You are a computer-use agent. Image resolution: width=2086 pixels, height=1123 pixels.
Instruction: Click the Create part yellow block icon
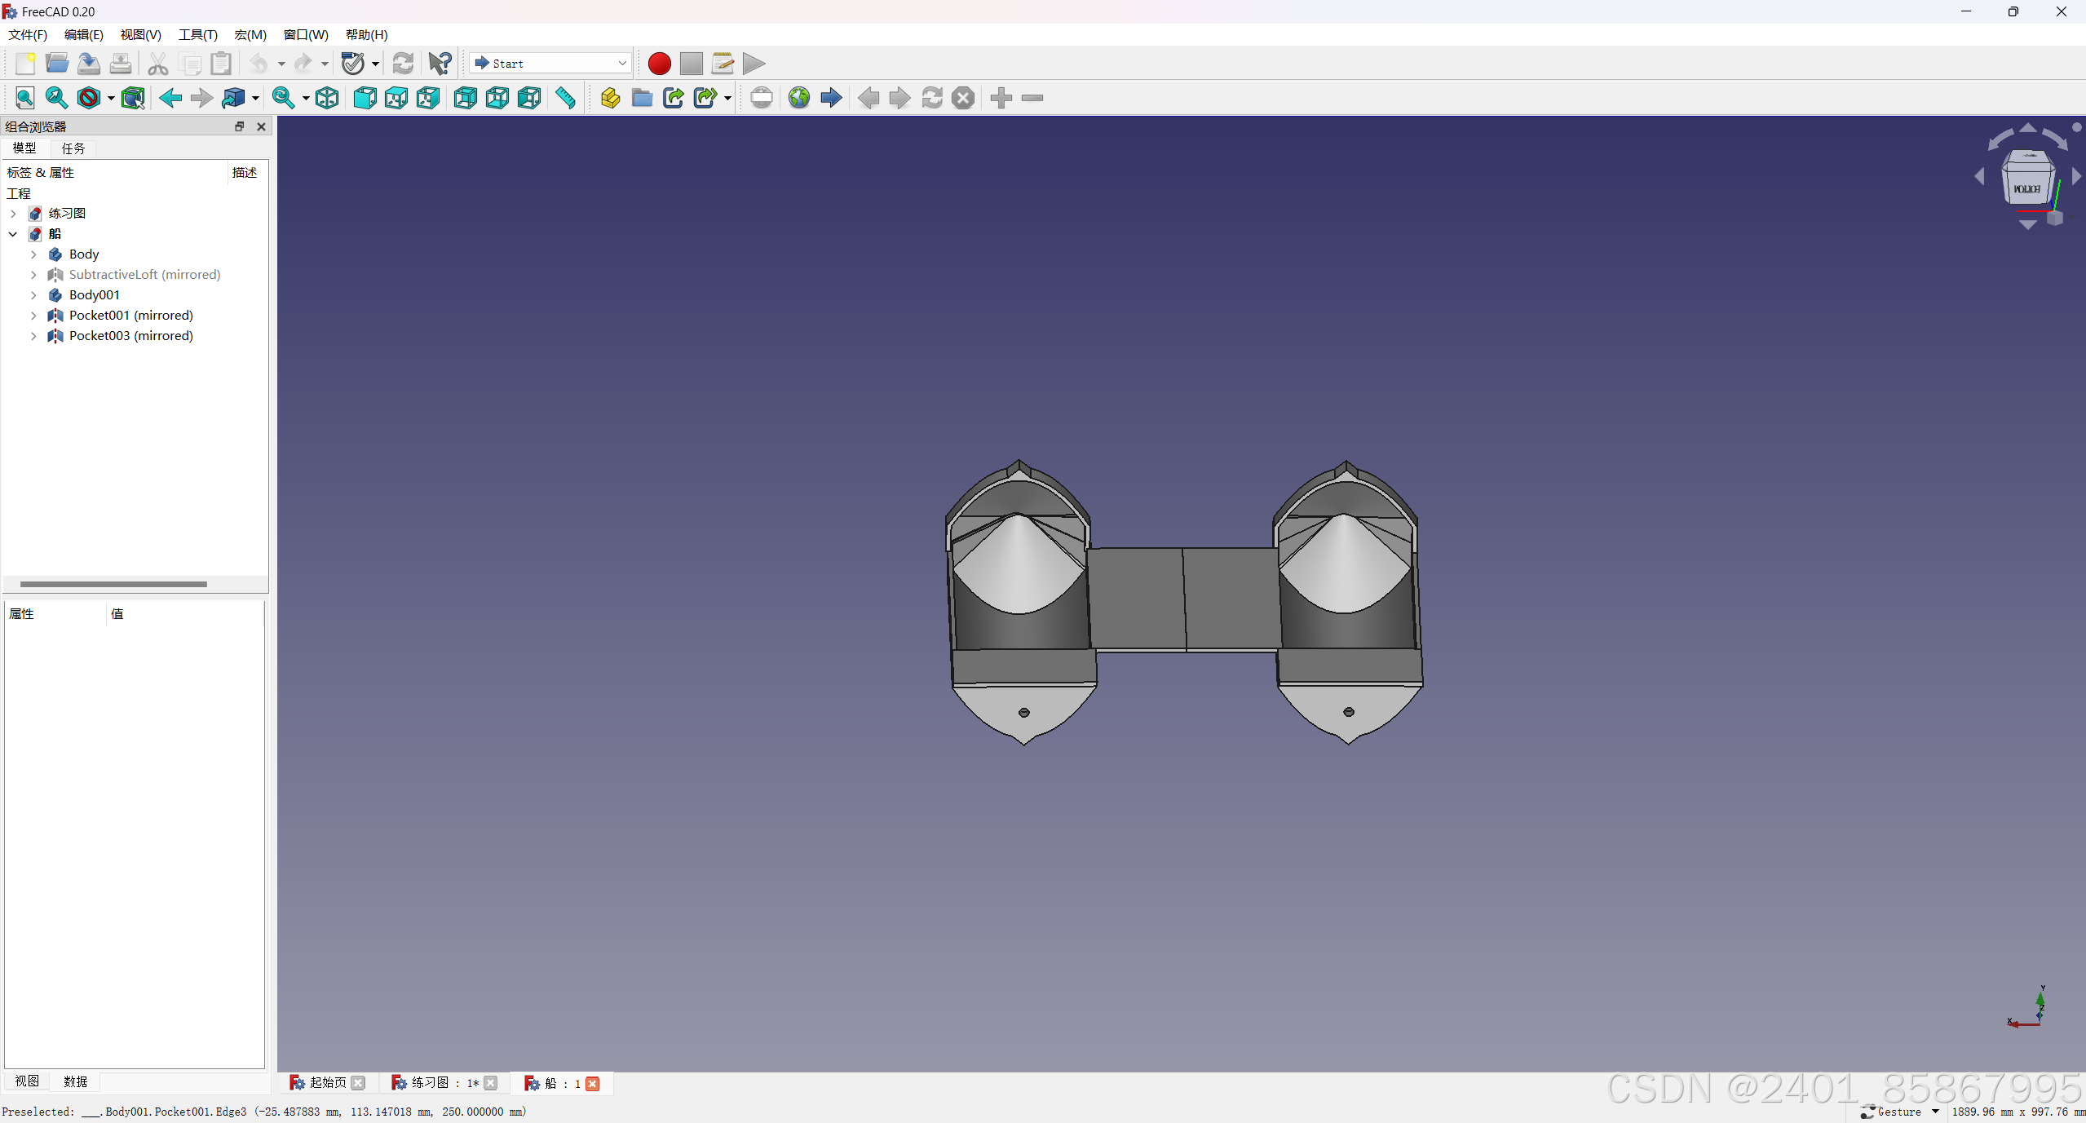(x=610, y=98)
